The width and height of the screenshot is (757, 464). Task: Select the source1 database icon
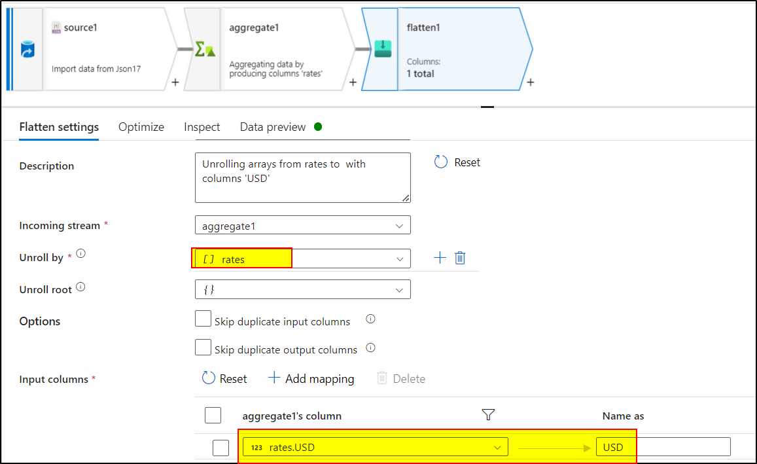27,47
